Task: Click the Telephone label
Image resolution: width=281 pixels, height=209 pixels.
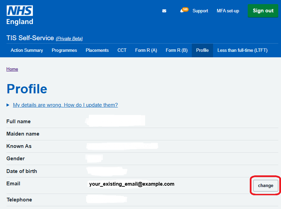Action: [x=19, y=200]
